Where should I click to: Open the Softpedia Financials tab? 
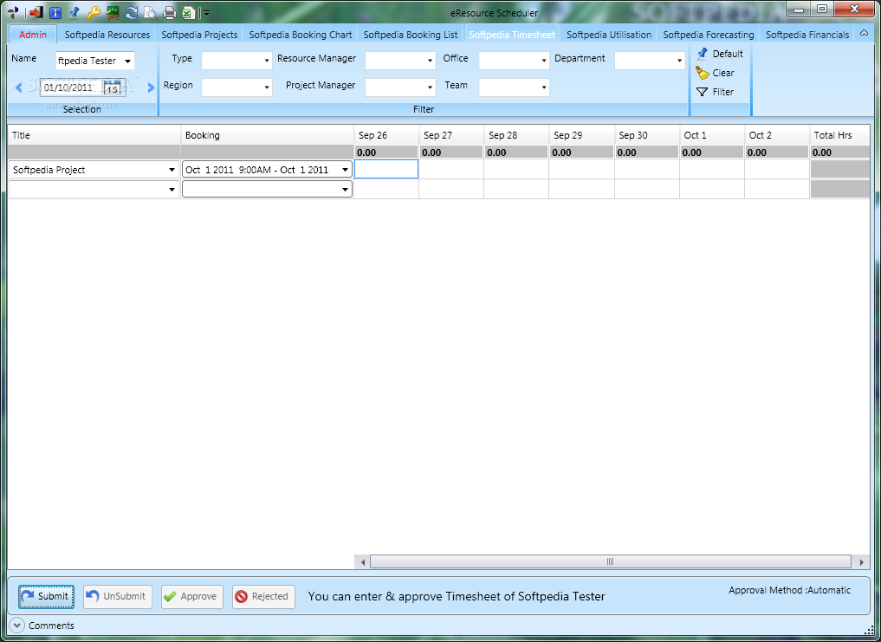coord(807,35)
